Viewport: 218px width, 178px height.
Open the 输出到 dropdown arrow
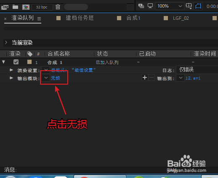(181, 78)
